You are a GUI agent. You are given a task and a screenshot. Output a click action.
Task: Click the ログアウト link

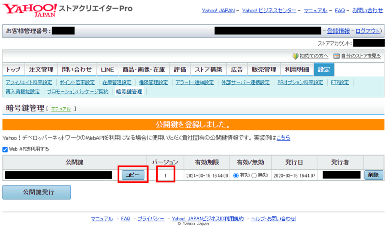click(368, 31)
